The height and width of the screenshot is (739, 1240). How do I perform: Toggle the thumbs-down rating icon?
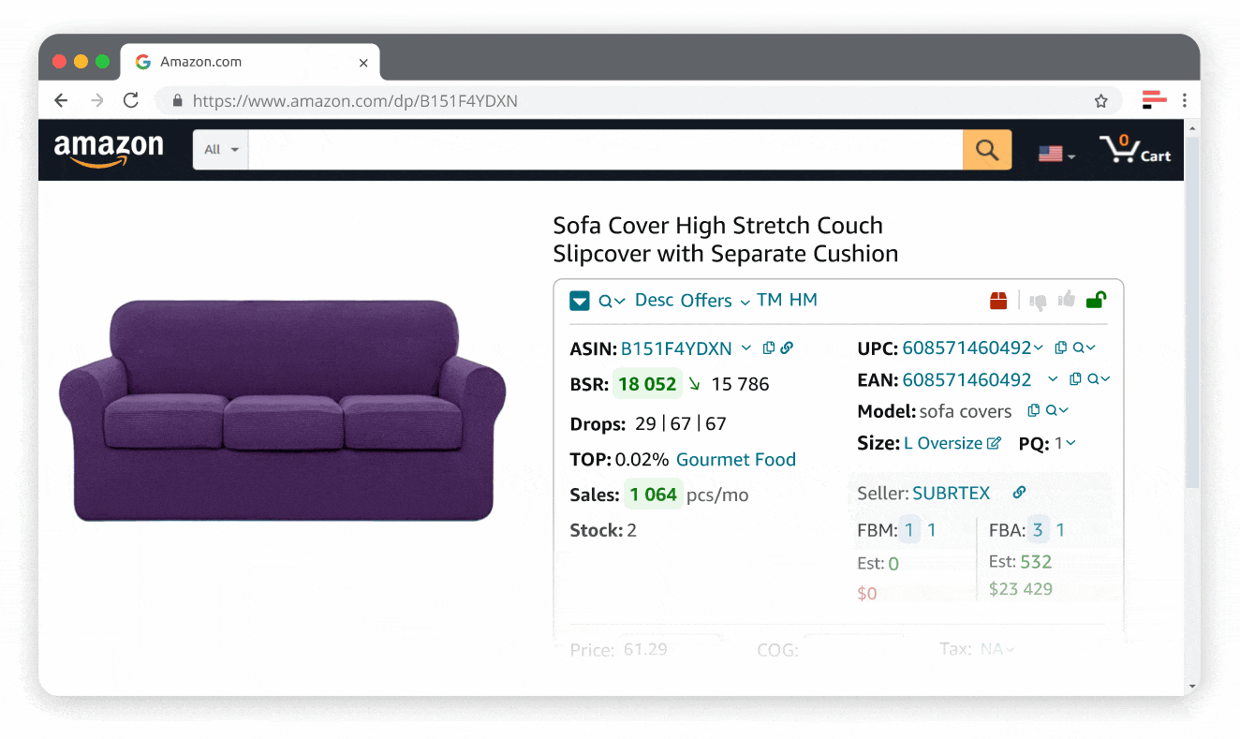(1038, 300)
